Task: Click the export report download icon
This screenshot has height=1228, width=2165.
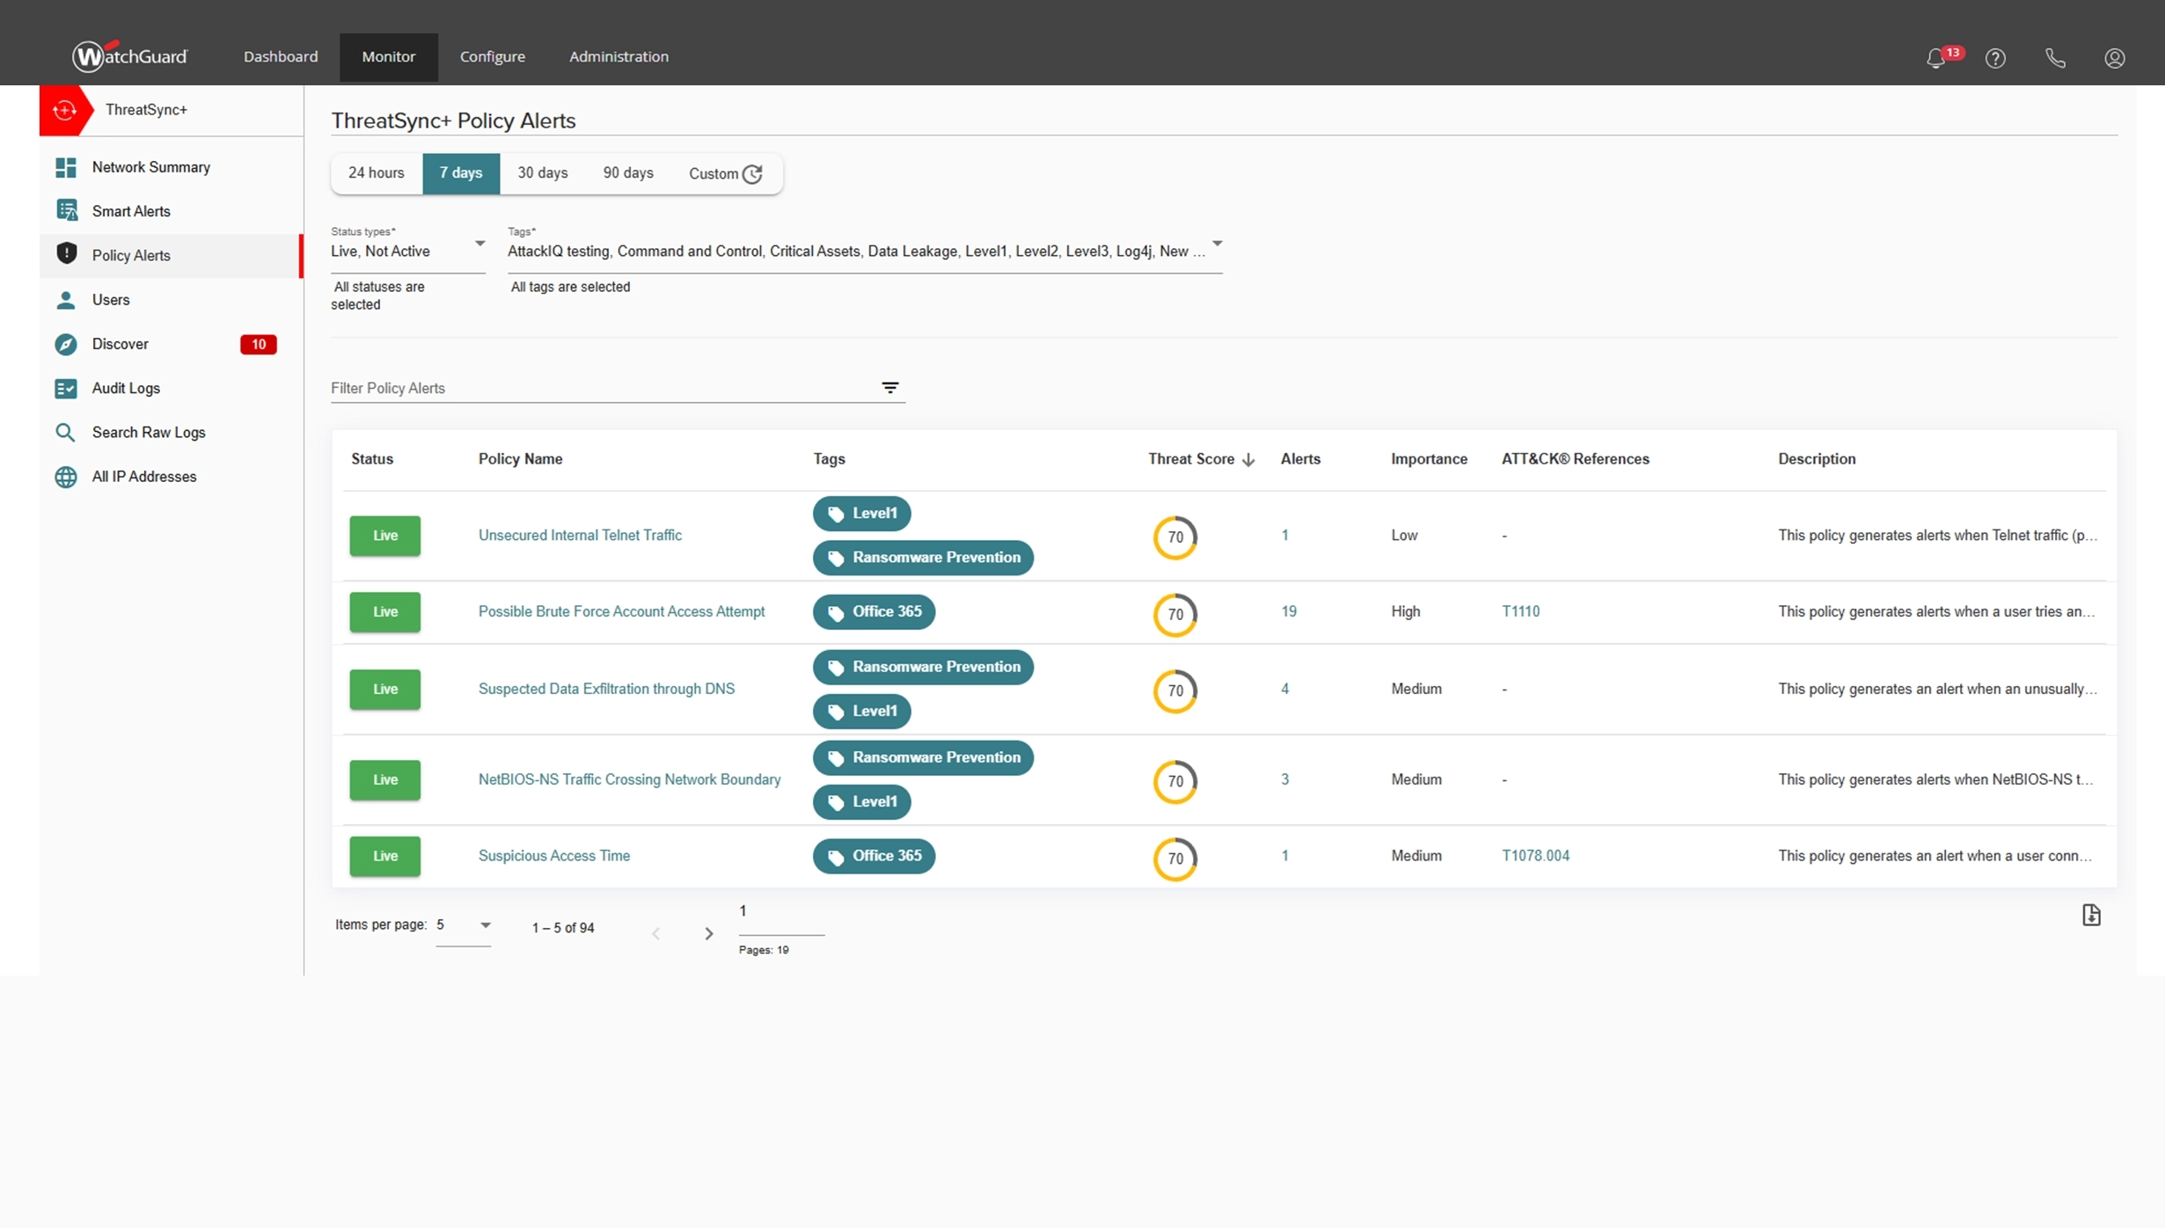Action: click(x=2091, y=916)
